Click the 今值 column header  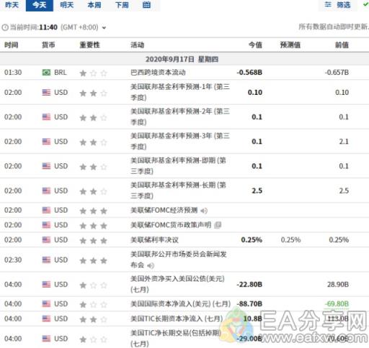click(x=255, y=45)
